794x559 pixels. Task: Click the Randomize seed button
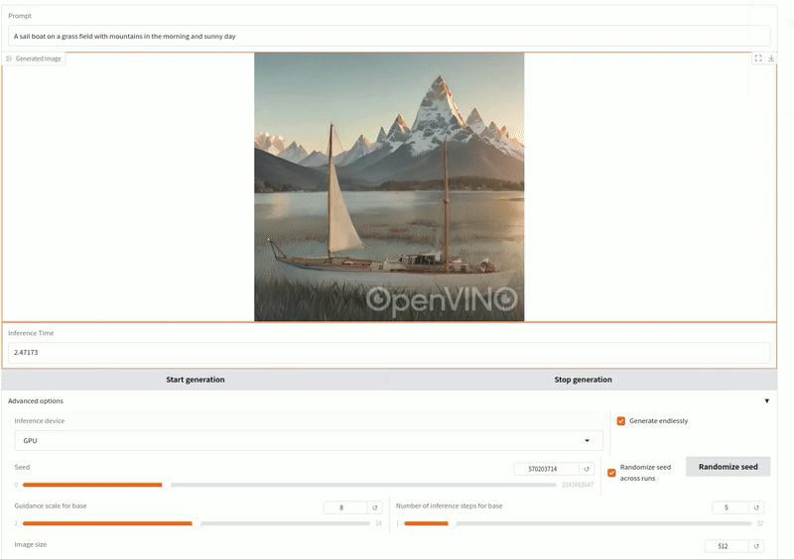728,467
